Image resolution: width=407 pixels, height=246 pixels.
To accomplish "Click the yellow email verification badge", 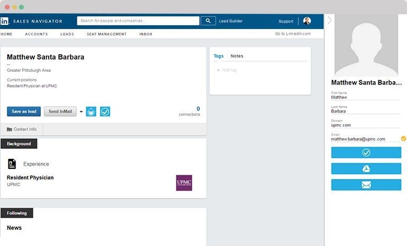I will pos(403,139).
